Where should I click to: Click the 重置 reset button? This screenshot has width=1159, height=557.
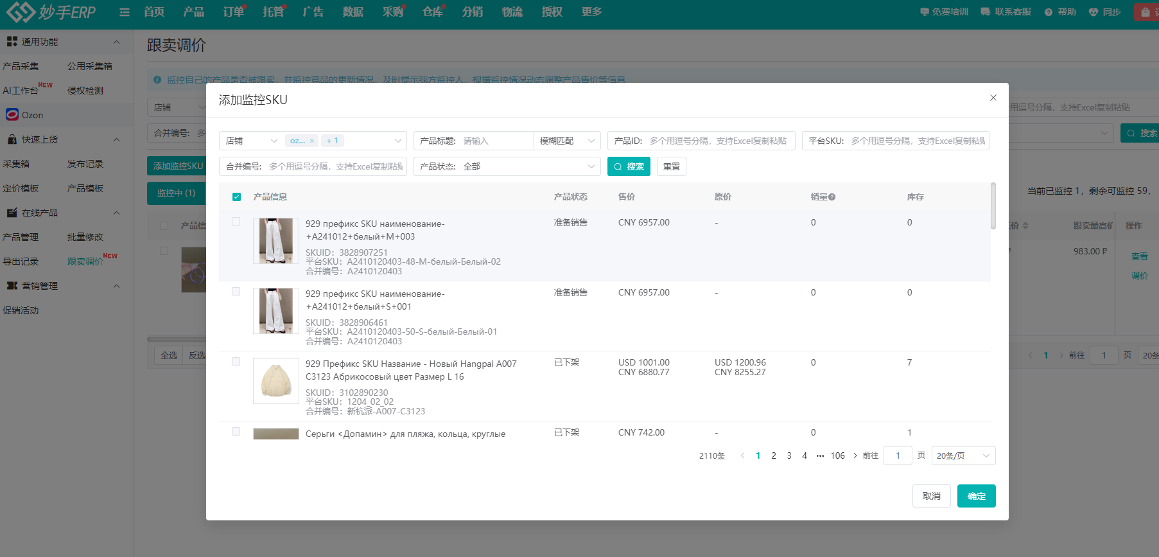coord(672,166)
